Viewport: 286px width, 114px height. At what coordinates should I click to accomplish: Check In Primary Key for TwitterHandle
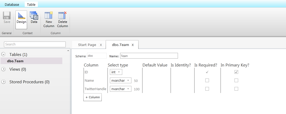236,89
